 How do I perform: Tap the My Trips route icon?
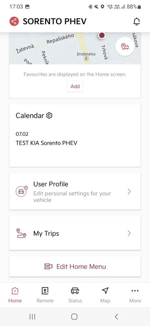(x=21, y=233)
